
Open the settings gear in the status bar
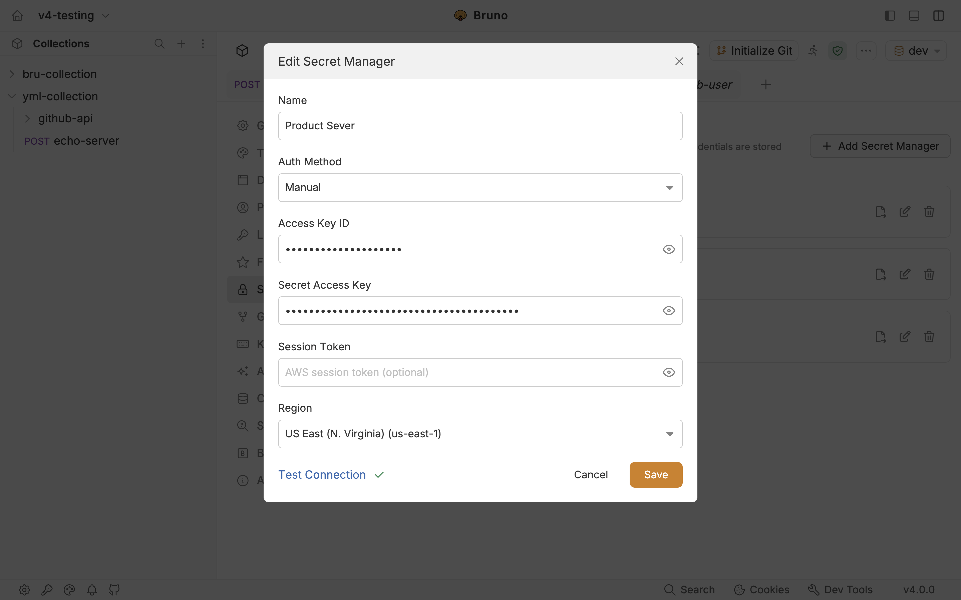pyautogui.click(x=24, y=590)
